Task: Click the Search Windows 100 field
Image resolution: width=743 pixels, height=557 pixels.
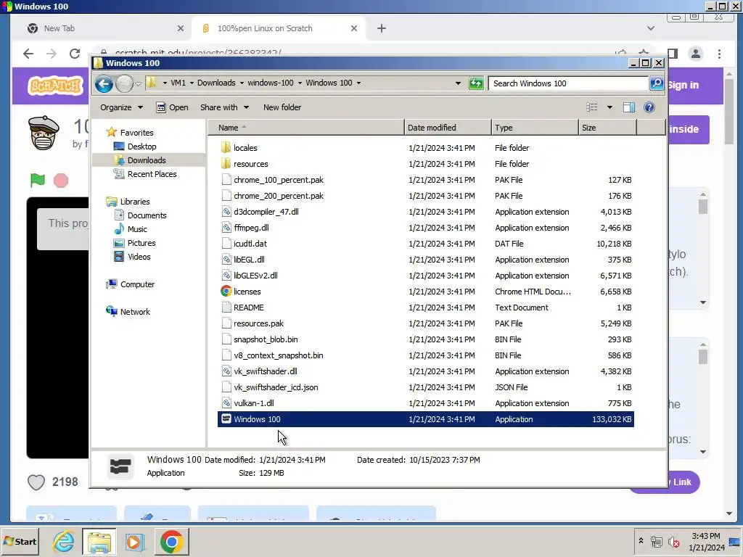Action: (x=568, y=83)
